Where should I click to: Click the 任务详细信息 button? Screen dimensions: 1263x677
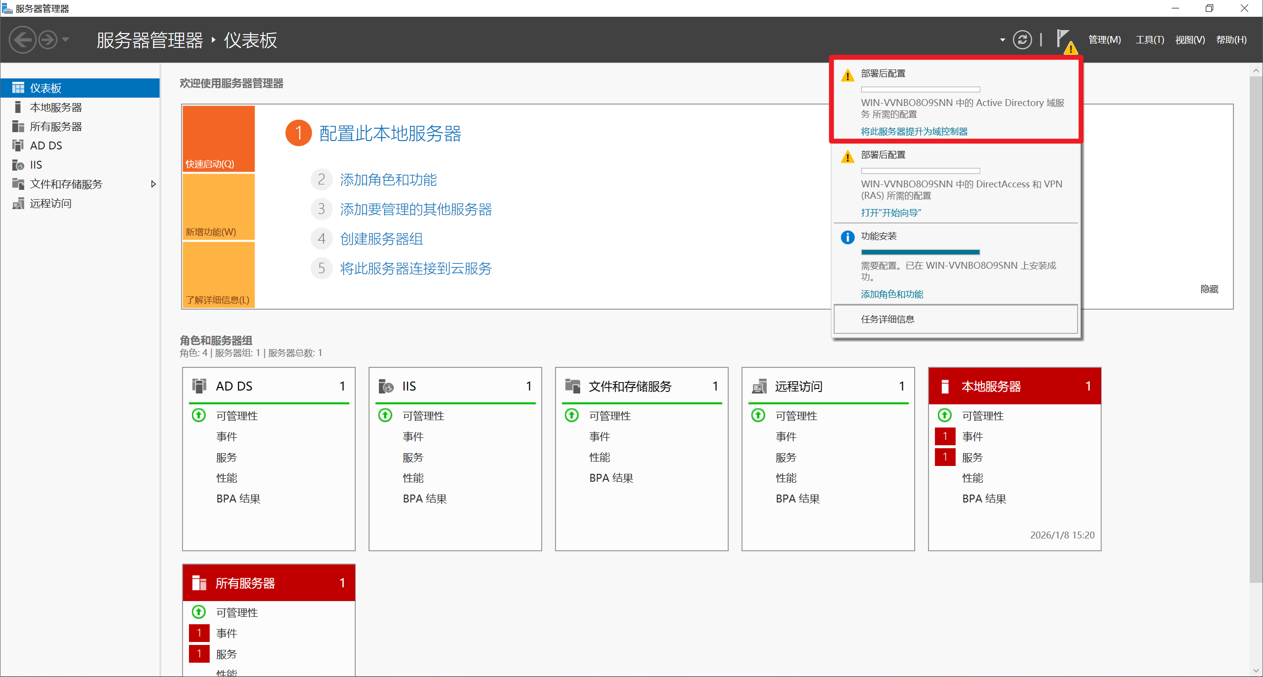[955, 319]
